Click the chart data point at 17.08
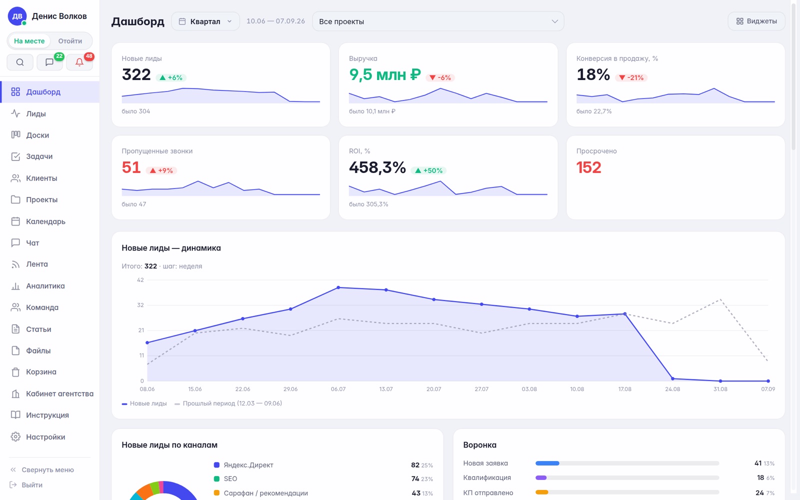This screenshot has width=800, height=500. click(625, 314)
